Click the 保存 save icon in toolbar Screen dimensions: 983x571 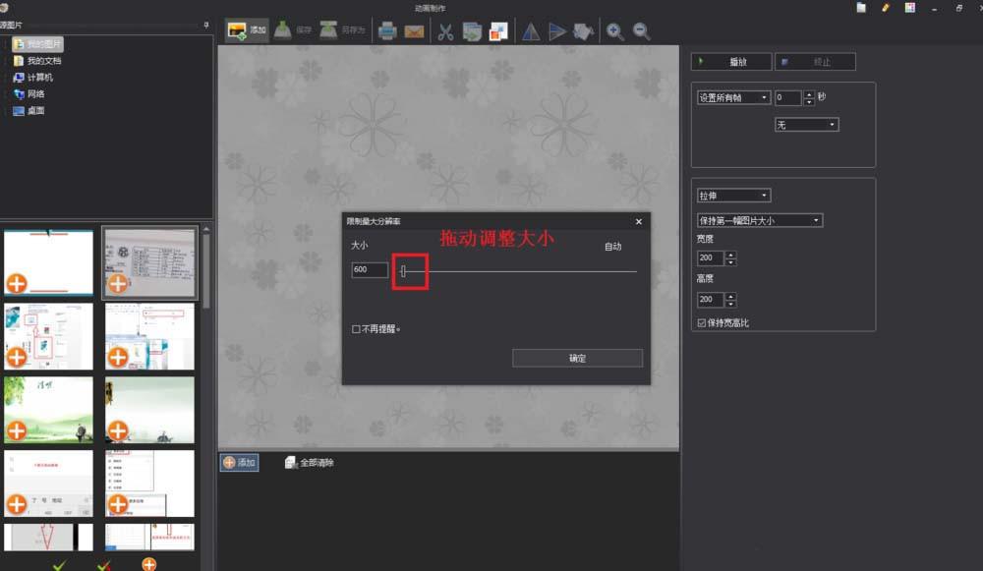tap(285, 29)
